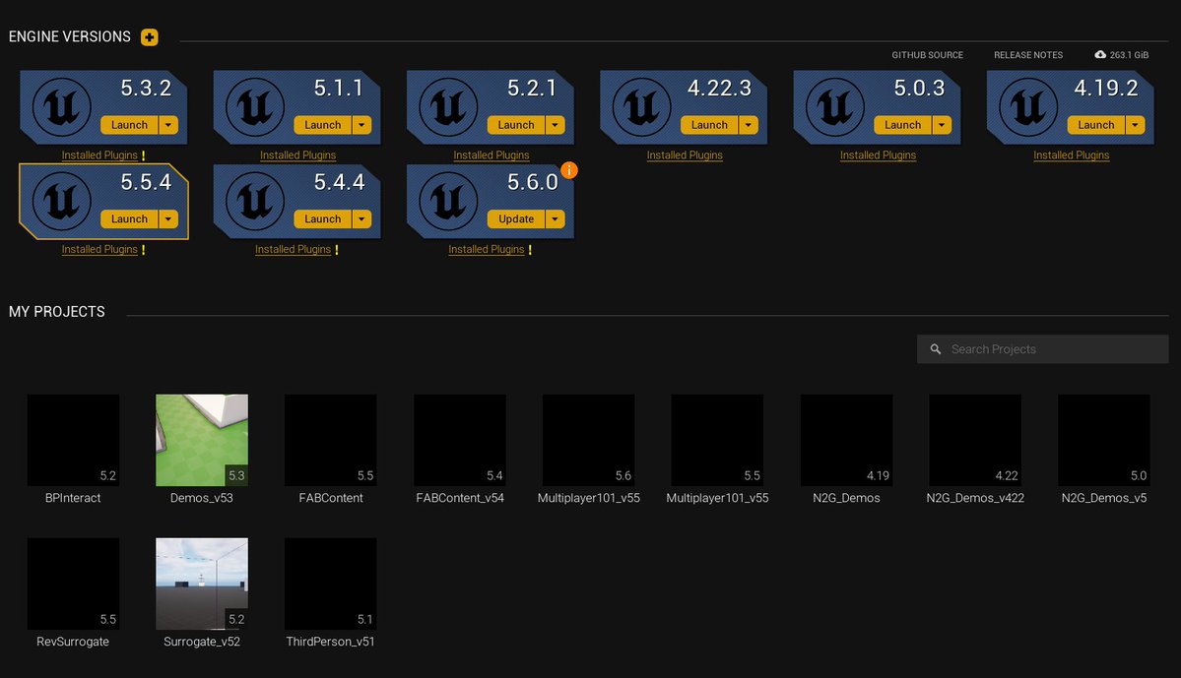This screenshot has width=1181, height=678.
Task: Select the FABContent project thumbnail
Action: click(331, 440)
